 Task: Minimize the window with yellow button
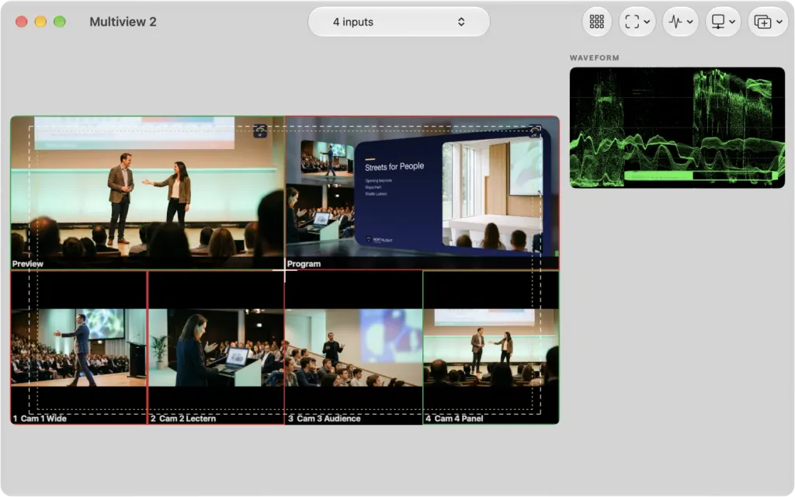pos(40,22)
